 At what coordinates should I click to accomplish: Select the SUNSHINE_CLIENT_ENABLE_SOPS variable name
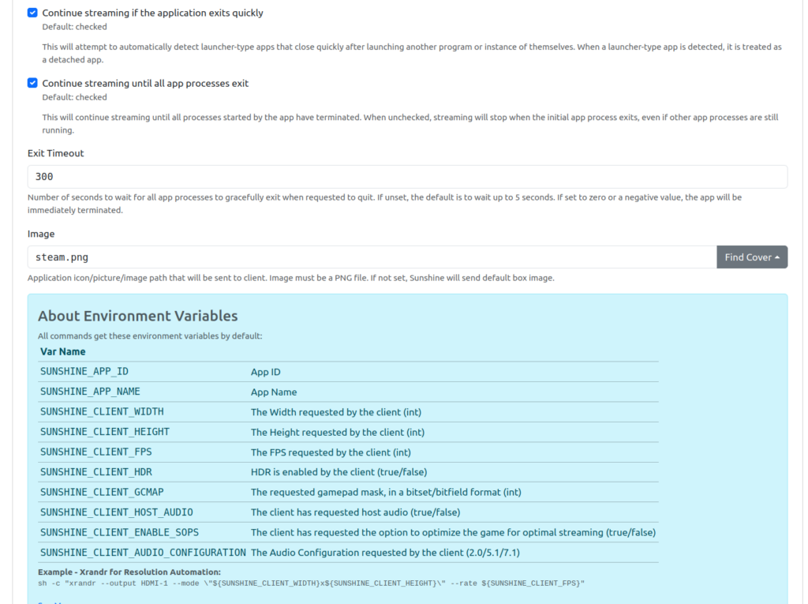click(x=120, y=532)
